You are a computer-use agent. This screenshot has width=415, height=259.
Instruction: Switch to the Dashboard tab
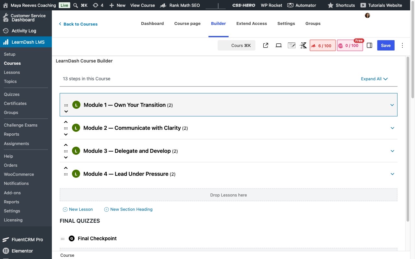(152, 23)
